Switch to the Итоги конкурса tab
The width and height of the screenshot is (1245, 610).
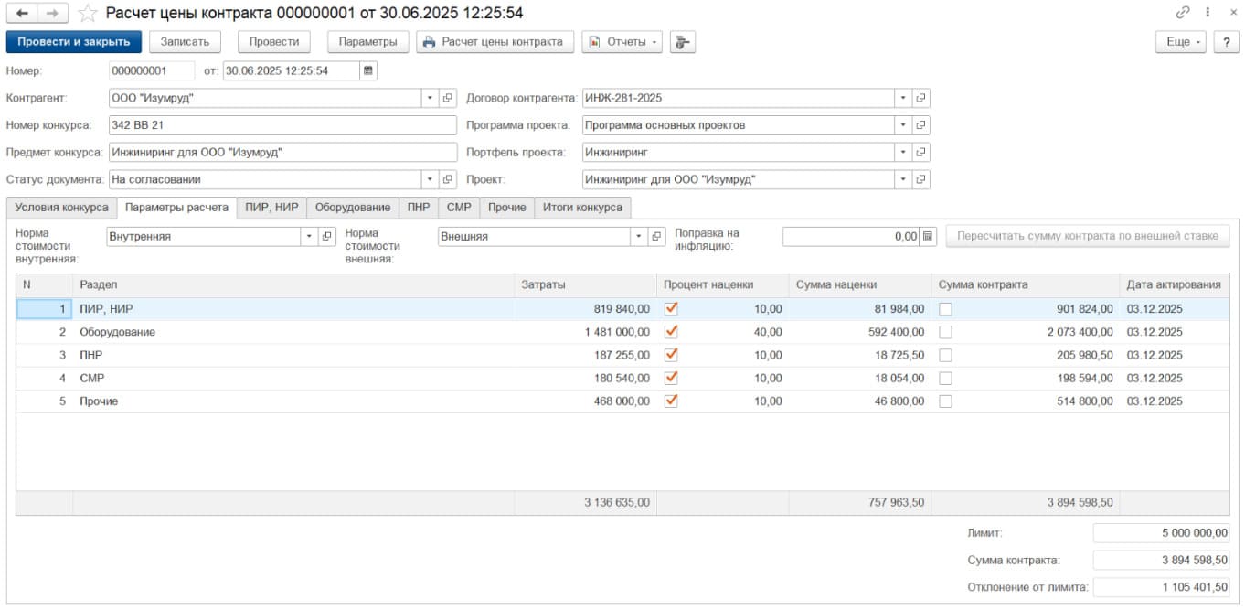point(582,208)
